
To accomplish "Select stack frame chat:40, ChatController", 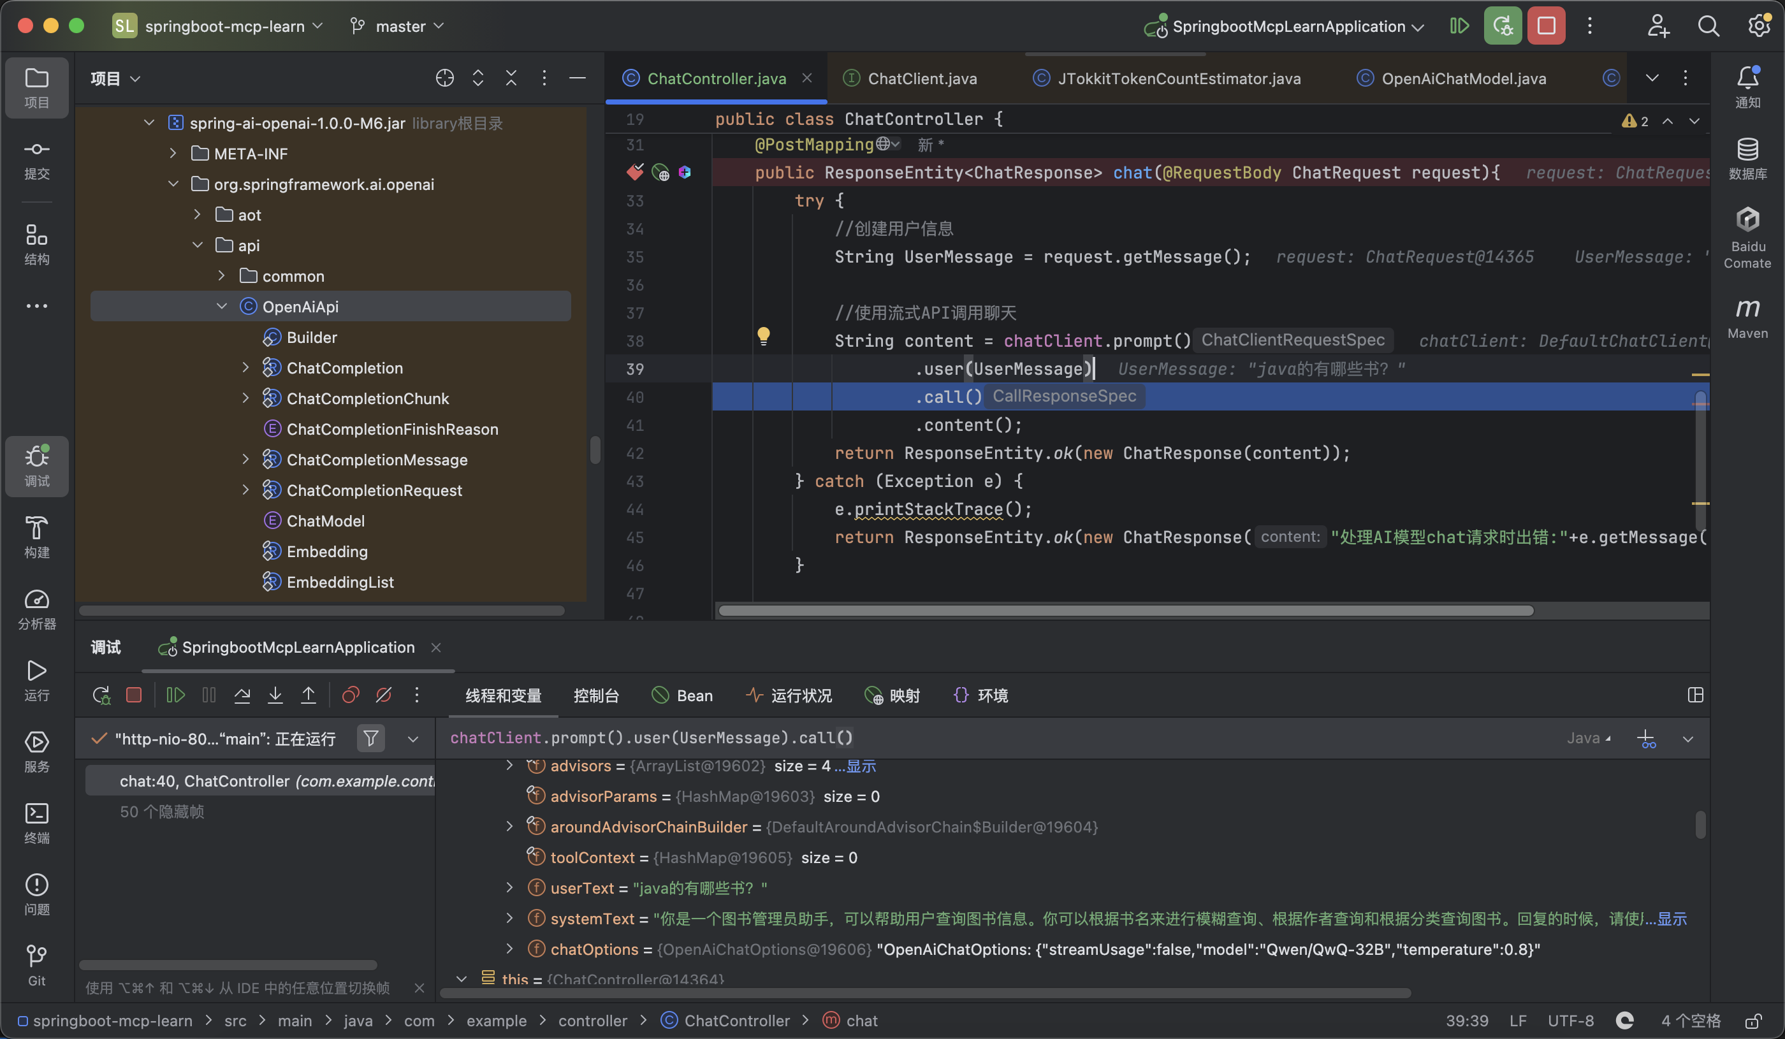I will tap(260, 780).
